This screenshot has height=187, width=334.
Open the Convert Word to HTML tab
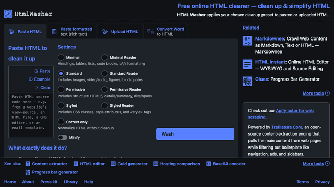tap(166, 32)
